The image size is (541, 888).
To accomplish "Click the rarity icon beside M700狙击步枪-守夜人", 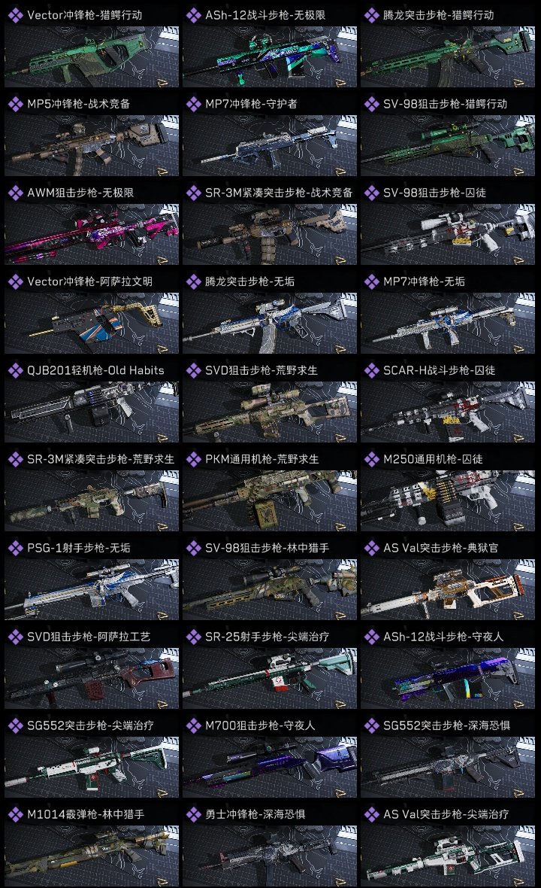I will click(x=193, y=725).
